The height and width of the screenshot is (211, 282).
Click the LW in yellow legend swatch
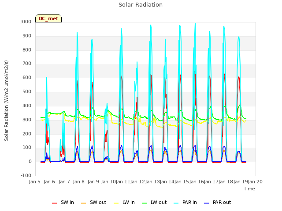[x=116, y=203]
